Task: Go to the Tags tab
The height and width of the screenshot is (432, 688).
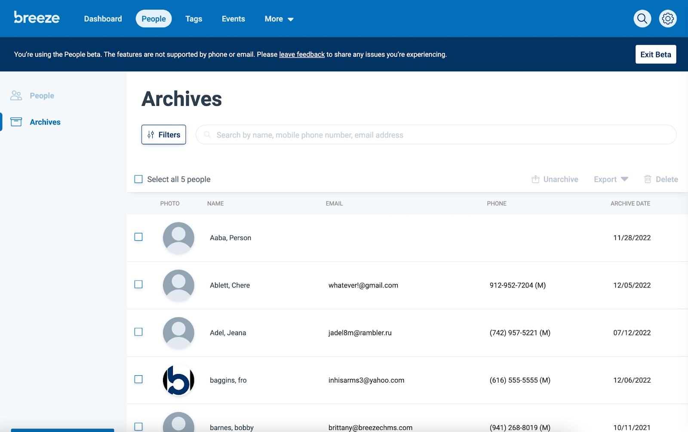Action: click(x=193, y=19)
